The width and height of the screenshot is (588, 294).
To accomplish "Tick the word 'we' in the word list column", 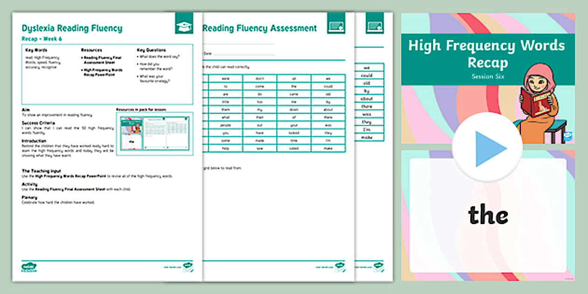I will coord(366,67).
